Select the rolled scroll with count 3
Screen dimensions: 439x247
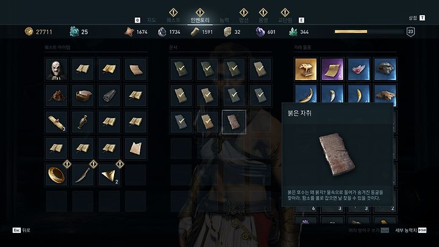pos(56,122)
